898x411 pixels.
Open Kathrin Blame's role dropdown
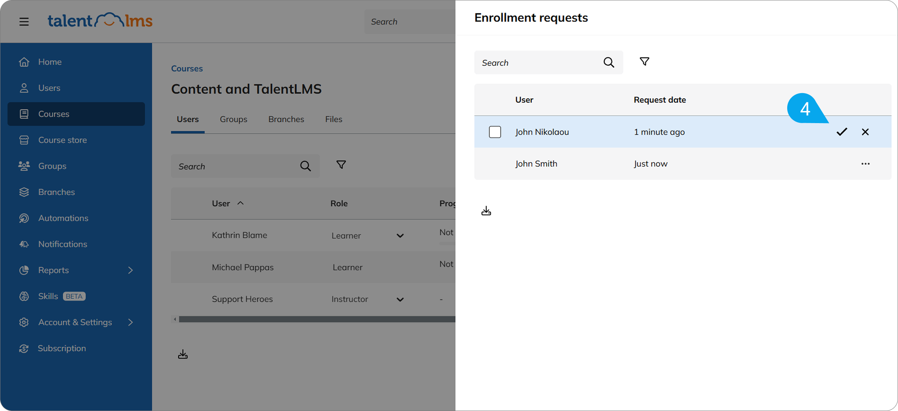(x=400, y=236)
